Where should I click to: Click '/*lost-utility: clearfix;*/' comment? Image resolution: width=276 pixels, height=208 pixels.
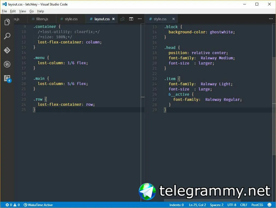tap(69, 32)
